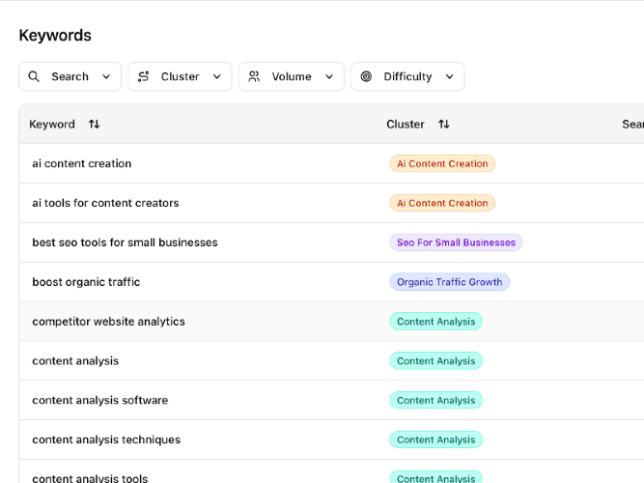Sort by Keyword column arrows icon
Screen dimensions: 644x483
[94, 124]
